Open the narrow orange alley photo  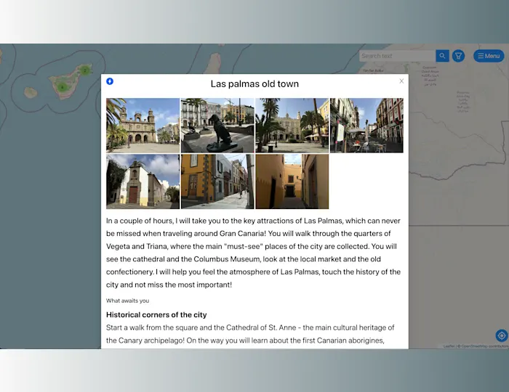pos(292,181)
